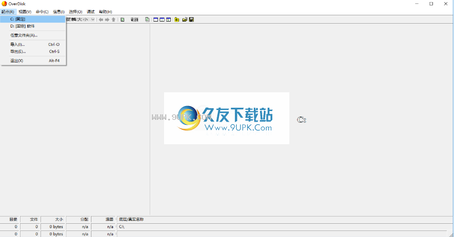Click the 浪费 column header
This screenshot has width=454, height=237.
point(104,219)
